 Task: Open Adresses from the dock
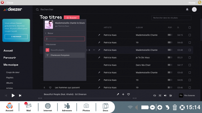(x=67, y=107)
